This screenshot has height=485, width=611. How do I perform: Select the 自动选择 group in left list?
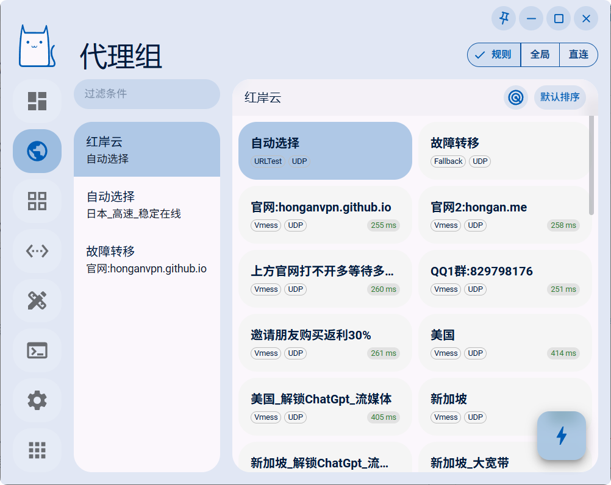pyautogui.click(x=146, y=205)
